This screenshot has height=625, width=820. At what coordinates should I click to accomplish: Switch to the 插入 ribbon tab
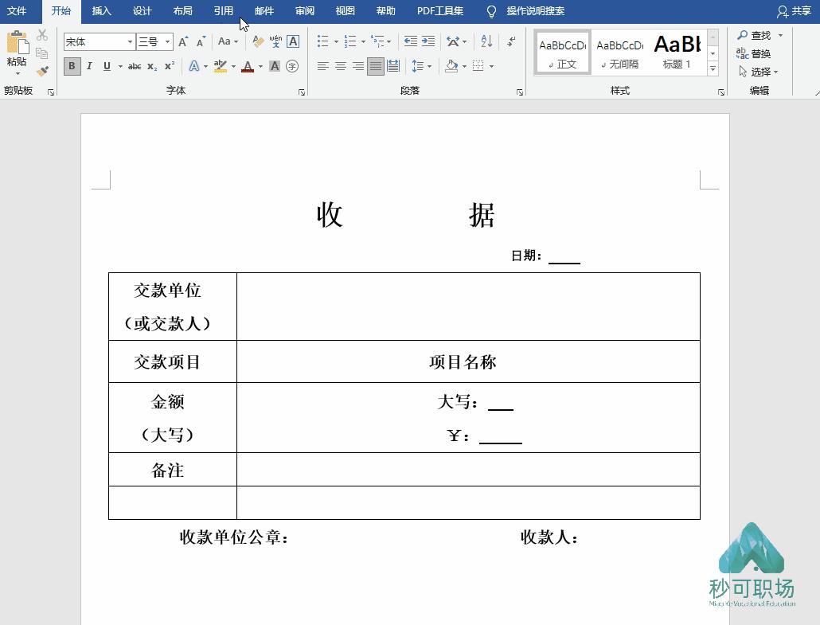click(x=101, y=11)
